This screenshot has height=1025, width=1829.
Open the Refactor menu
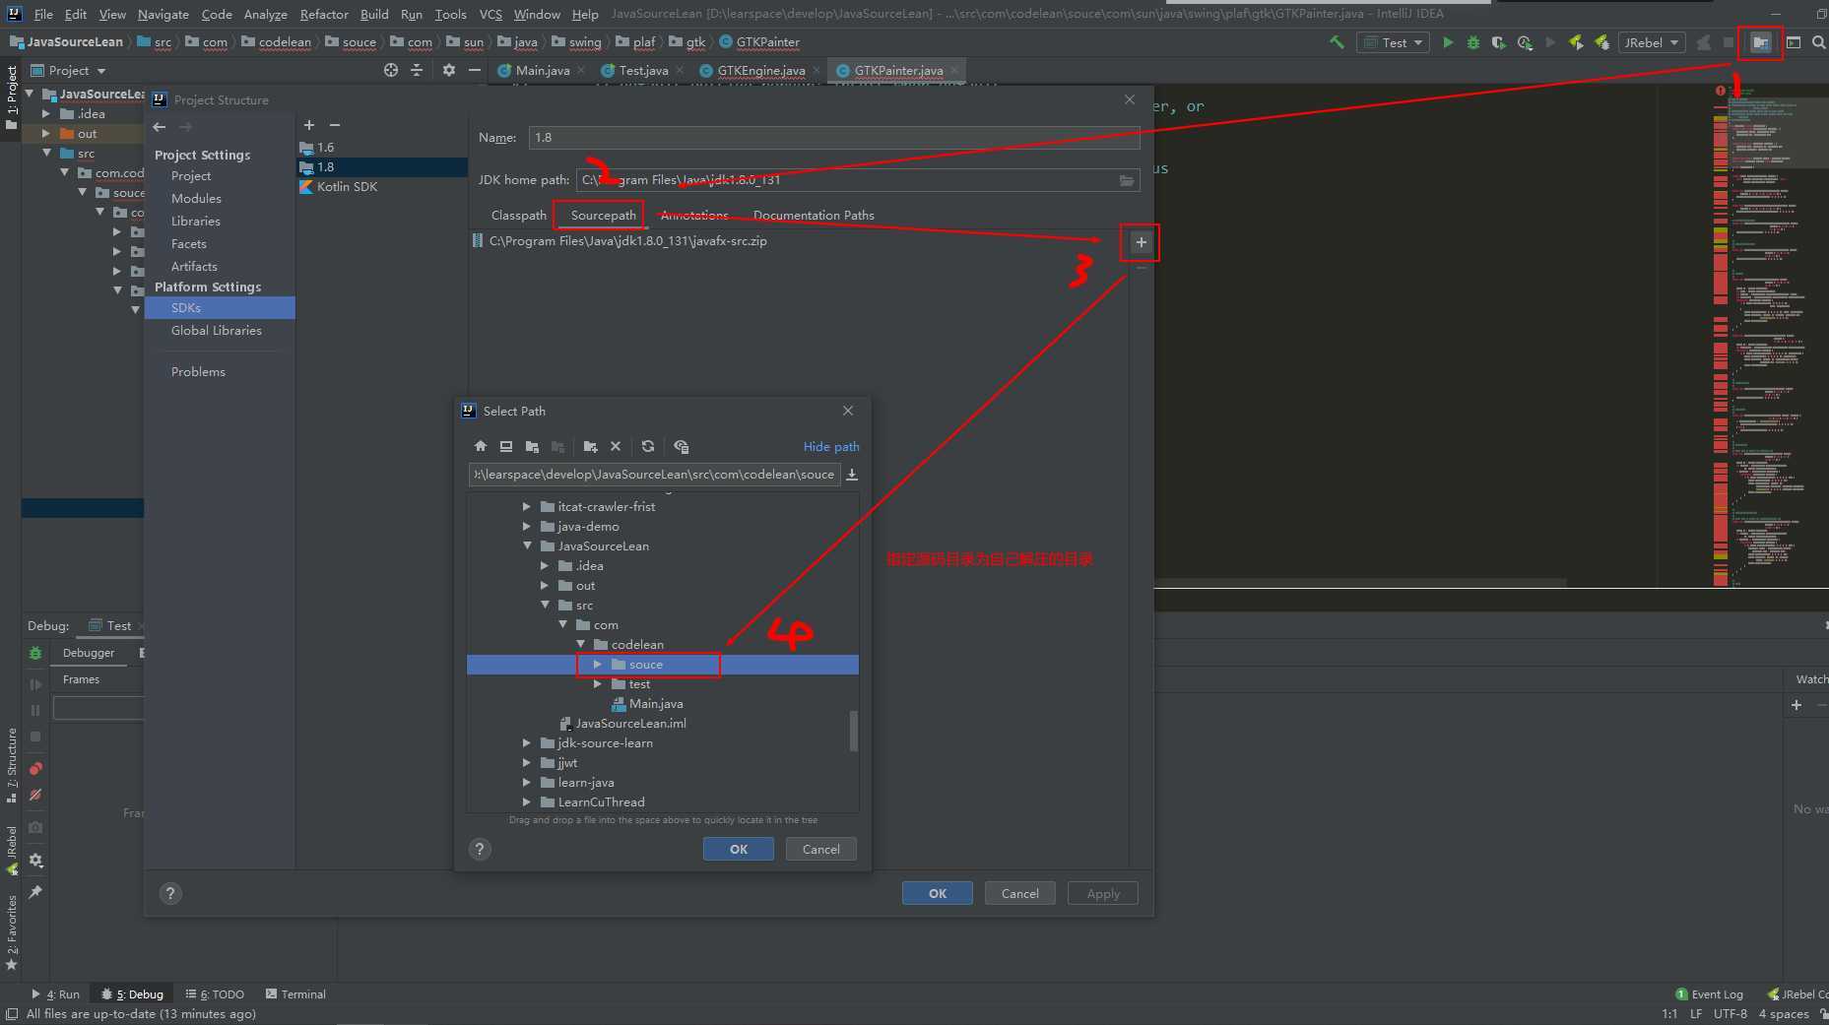point(324,14)
